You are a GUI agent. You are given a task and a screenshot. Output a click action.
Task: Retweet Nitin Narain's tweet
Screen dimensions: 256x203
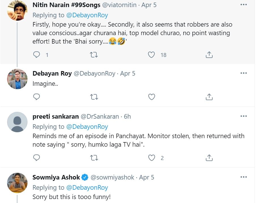[x=94, y=55]
